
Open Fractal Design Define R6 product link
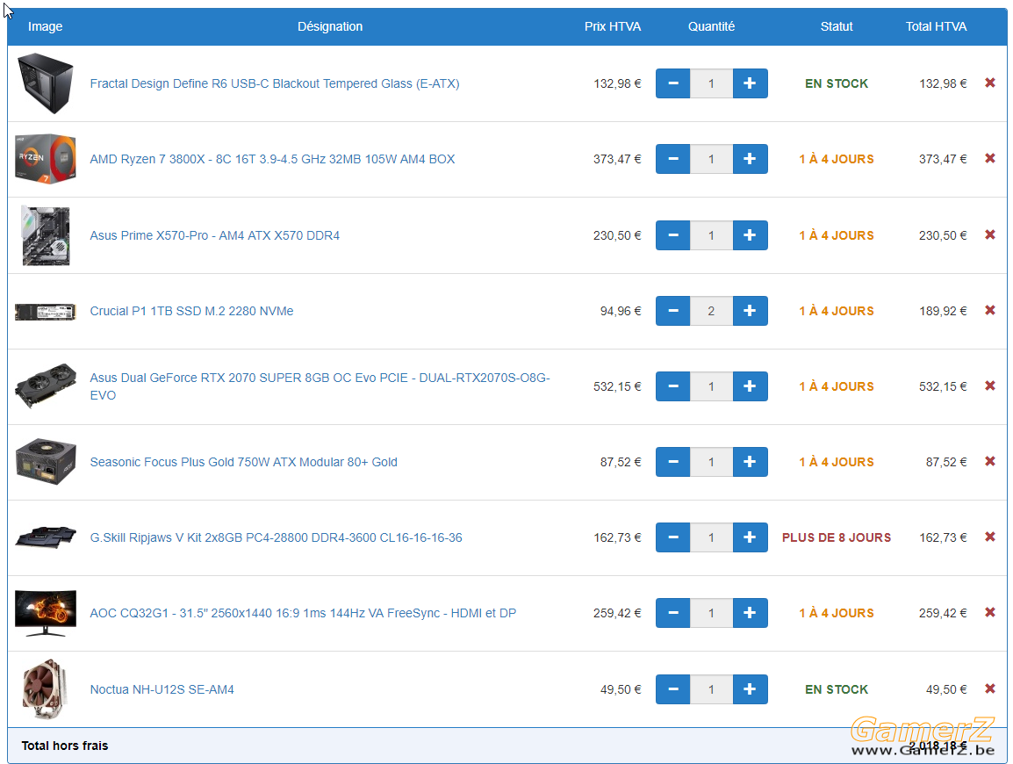pos(275,83)
